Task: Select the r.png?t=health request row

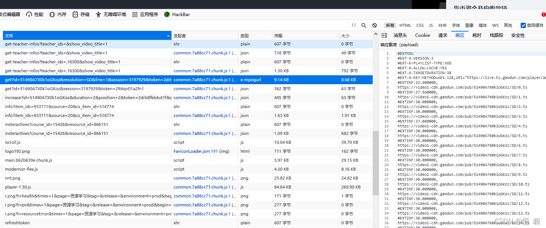Action: coord(188,196)
